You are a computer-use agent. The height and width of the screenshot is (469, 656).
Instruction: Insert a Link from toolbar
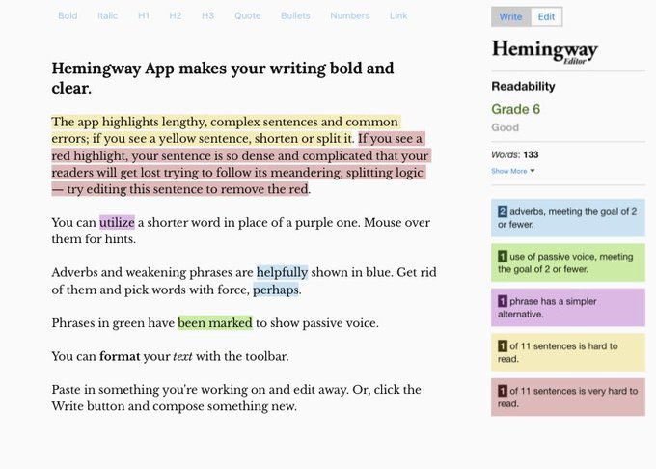(x=398, y=15)
